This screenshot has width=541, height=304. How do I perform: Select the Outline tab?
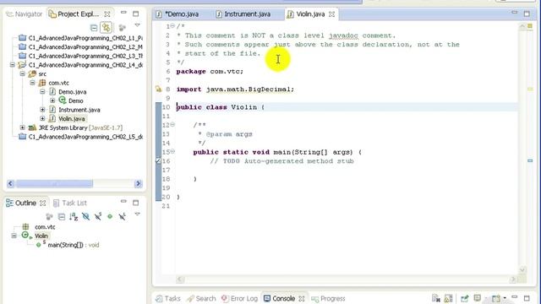(x=25, y=203)
